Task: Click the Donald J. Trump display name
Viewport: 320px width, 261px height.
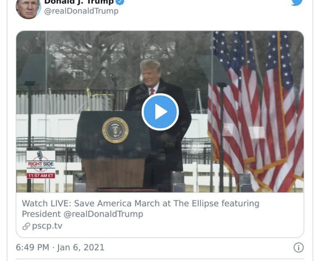Action: (79, 2)
